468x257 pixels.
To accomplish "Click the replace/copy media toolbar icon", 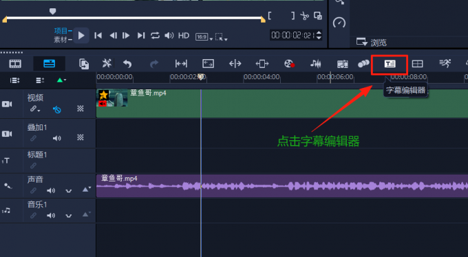I will tap(84, 64).
